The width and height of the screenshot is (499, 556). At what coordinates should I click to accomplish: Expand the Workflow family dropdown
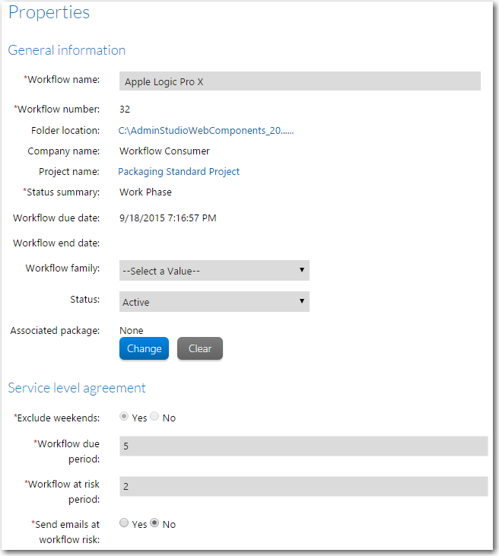click(215, 271)
